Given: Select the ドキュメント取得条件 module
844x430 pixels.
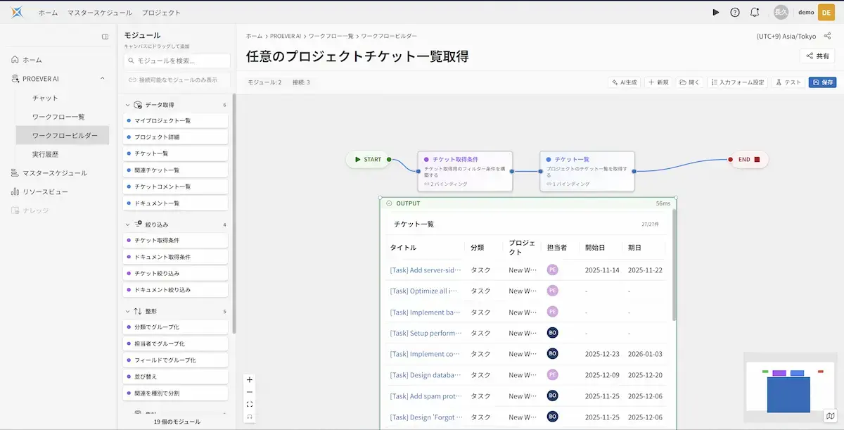Looking at the screenshot, I should click(x=176, y=257).
